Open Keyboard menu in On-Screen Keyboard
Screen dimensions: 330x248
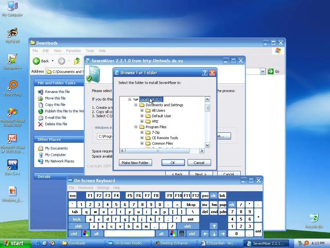tap(85, 188)
